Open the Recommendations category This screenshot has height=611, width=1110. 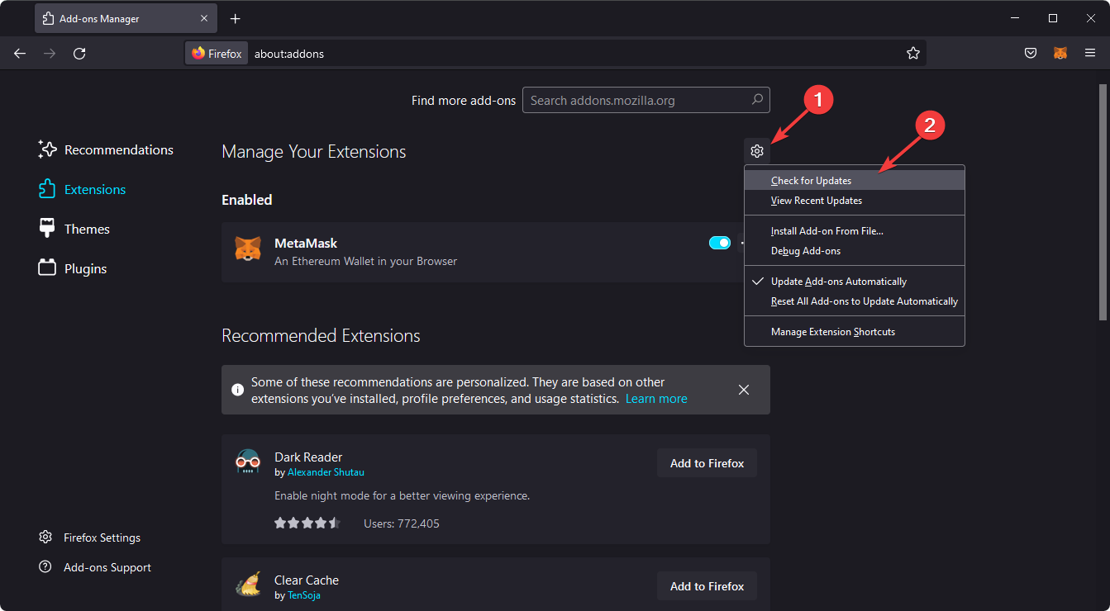pyautogui.click(x=106, y=149)
